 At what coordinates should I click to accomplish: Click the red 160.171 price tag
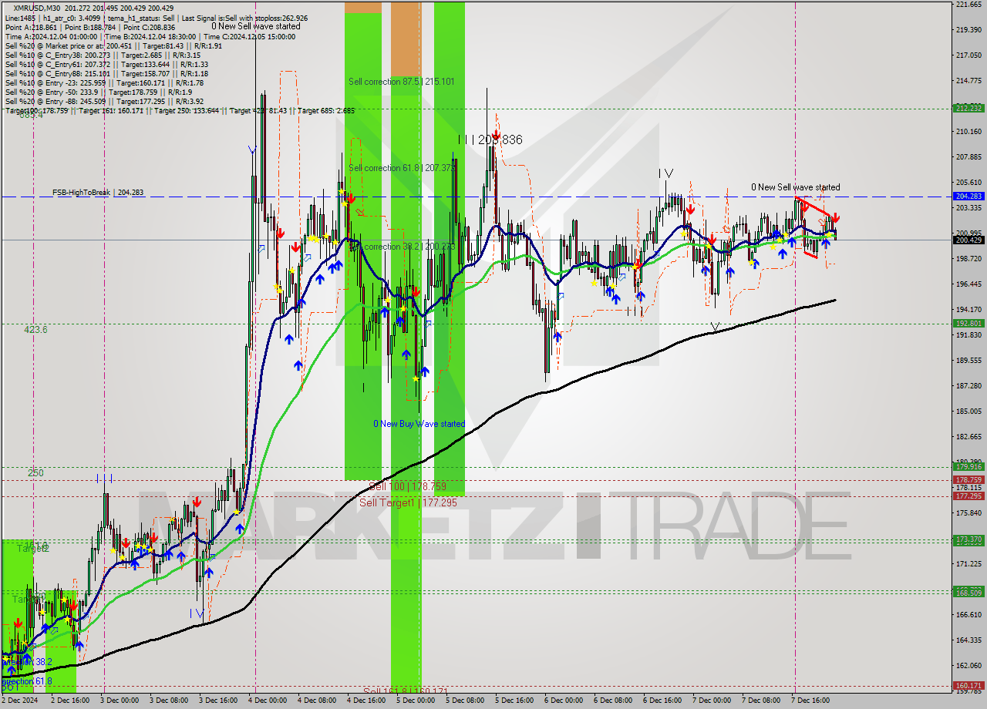[968, 685]
